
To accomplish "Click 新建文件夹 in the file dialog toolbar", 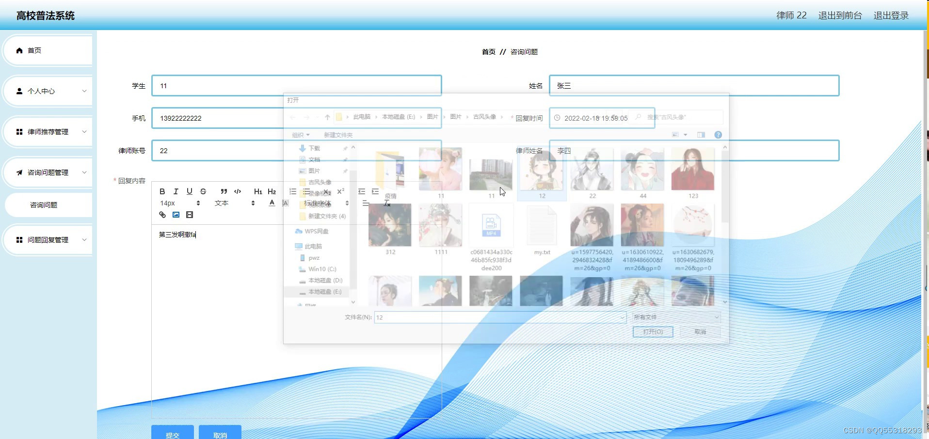I will [338, 135].
